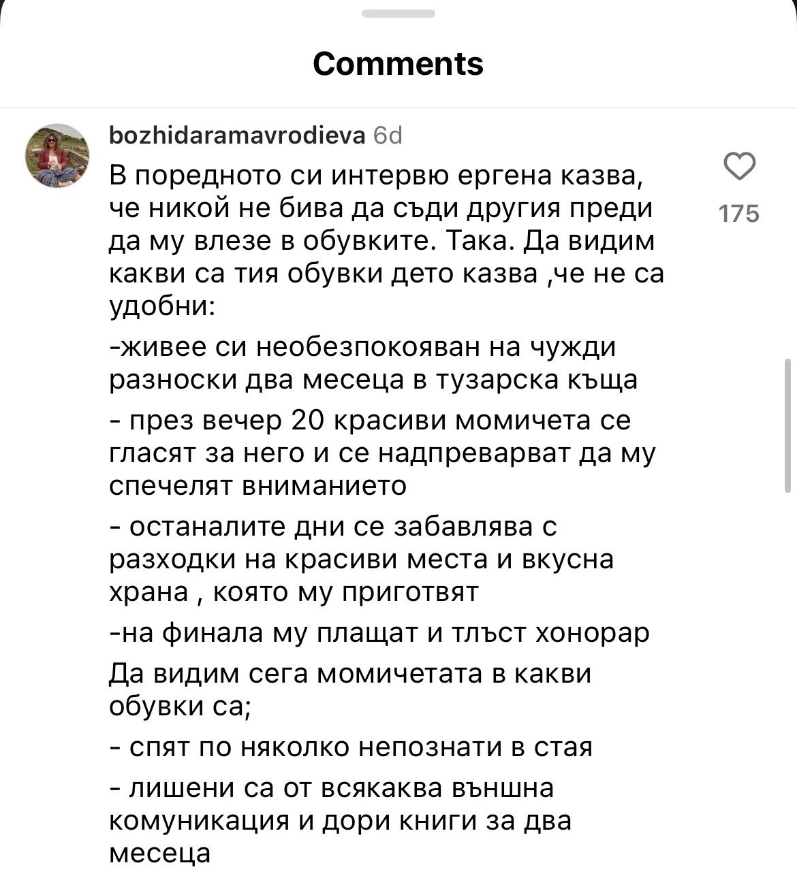Tap the 6d timestamp
Image resolution: width=797 pixels, height=878 pixels.
coord(388,136)
